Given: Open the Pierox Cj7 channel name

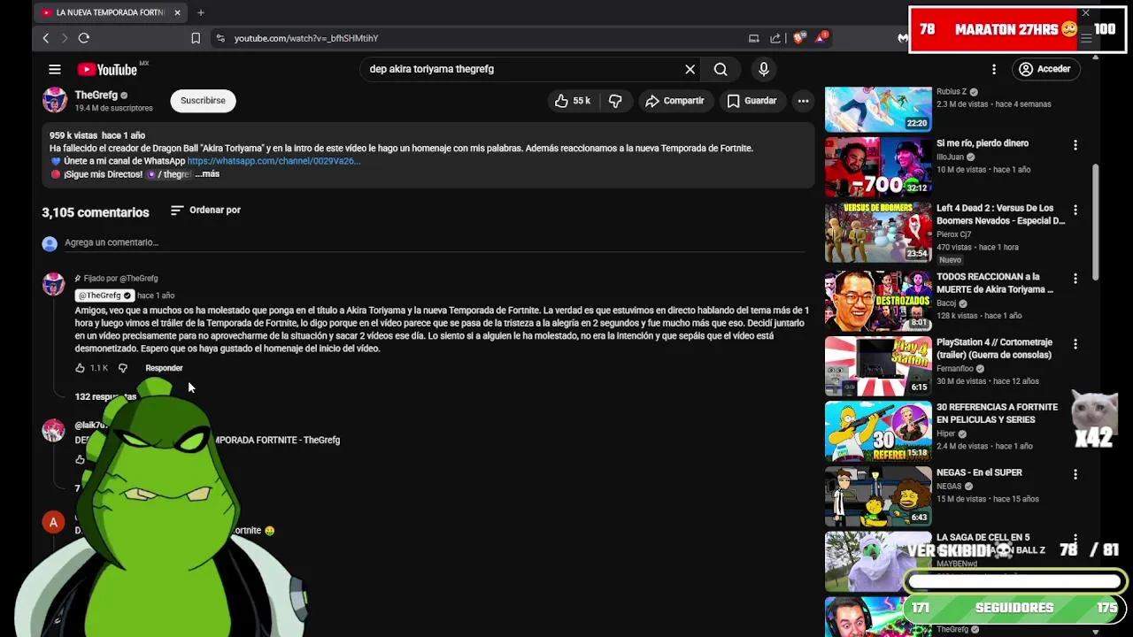Looking at the screenshot, I should pos(954,234).
